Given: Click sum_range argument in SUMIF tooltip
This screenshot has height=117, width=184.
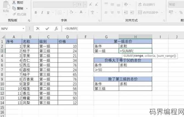Looking at the screenshot, I should 166,56.
